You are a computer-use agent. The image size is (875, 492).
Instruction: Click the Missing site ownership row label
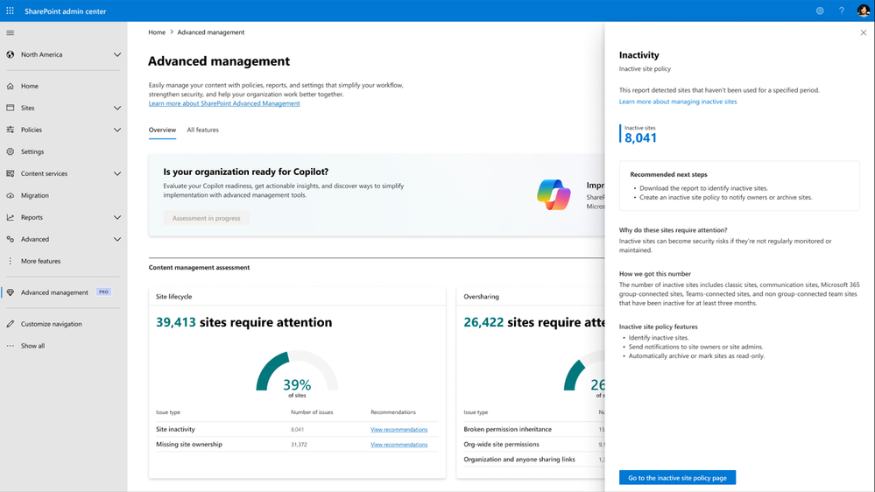[x=189, y=445]
